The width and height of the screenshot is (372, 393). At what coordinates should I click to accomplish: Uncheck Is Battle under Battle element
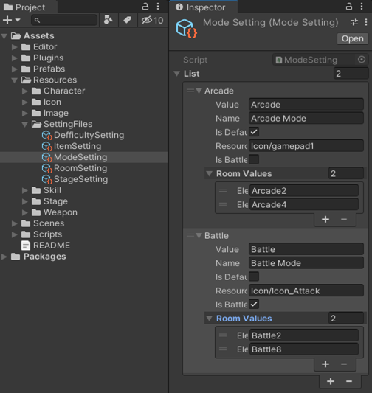pos(254,305)
